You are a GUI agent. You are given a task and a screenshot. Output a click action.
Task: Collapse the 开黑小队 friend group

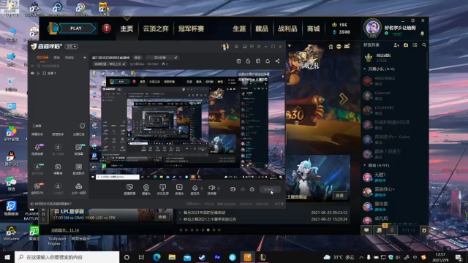365,69
